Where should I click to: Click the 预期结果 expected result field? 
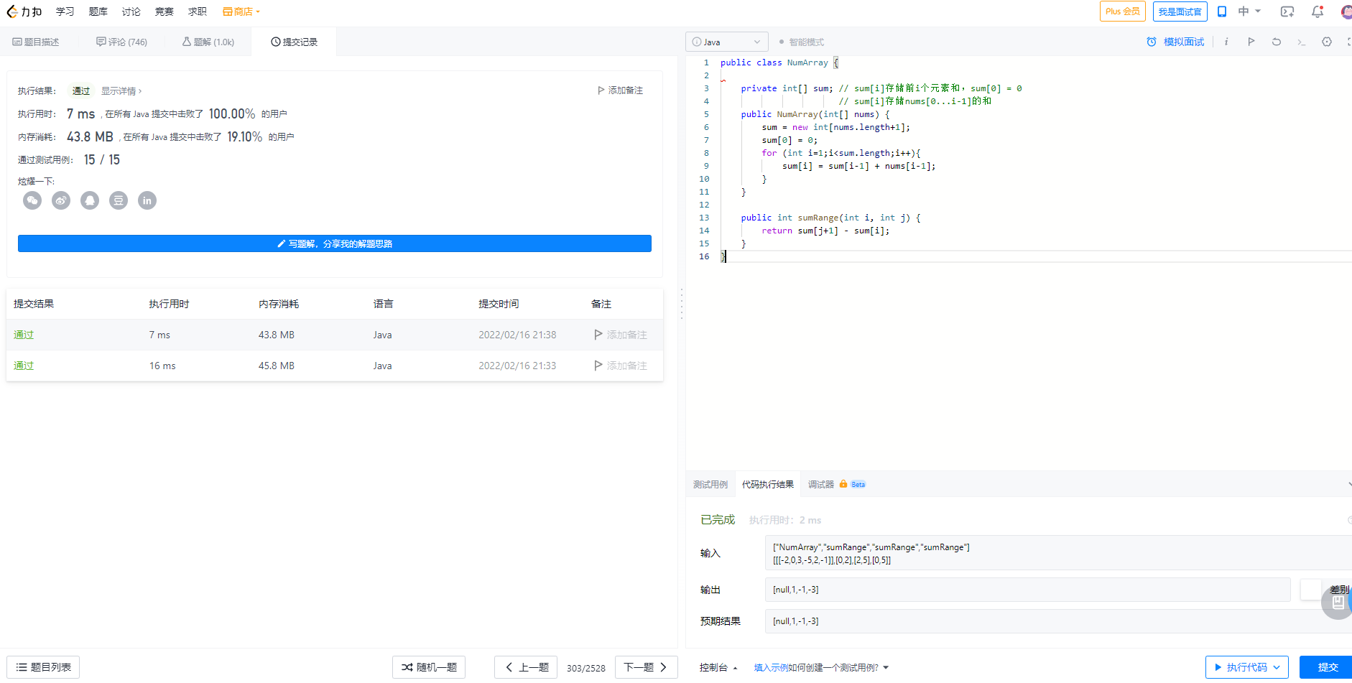(1058, 621)
